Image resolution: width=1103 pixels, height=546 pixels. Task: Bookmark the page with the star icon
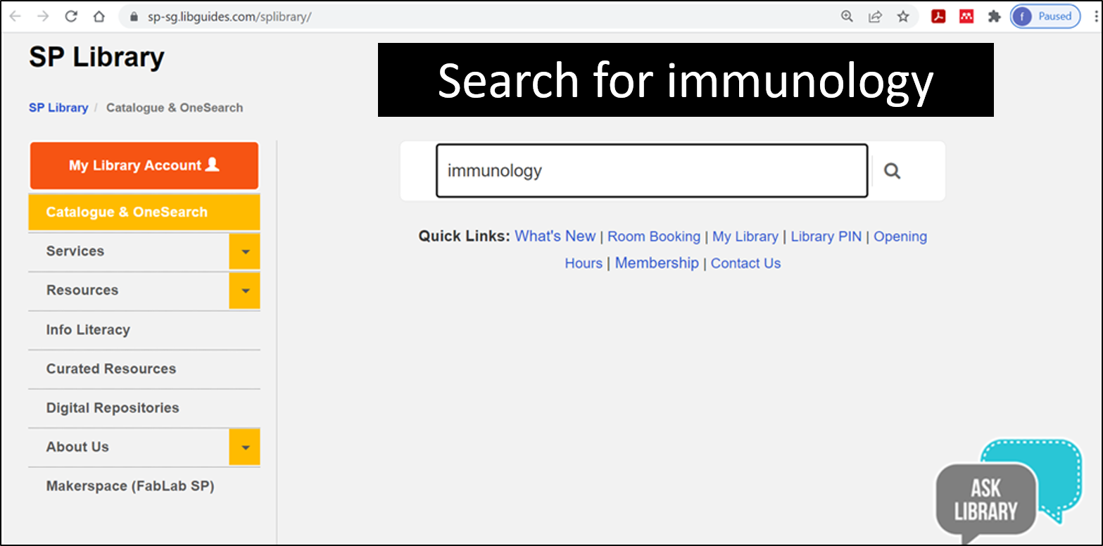point(903,16)
